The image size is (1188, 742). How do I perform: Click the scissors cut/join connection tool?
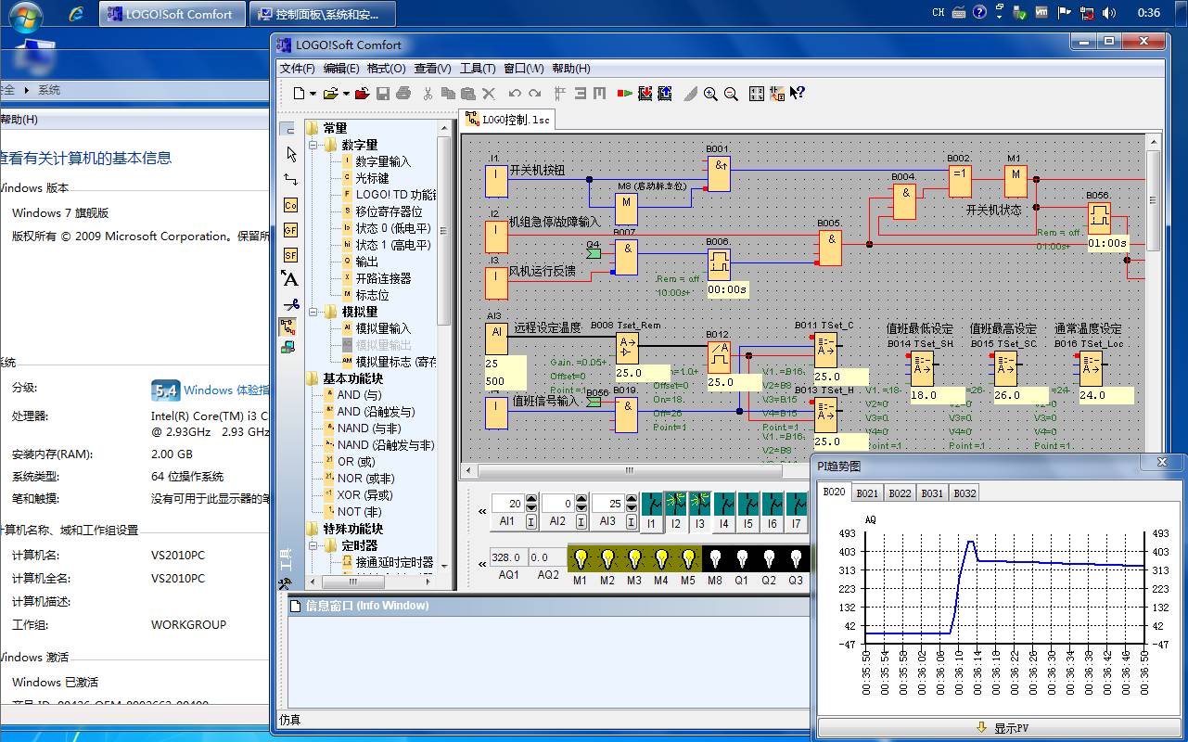click(290, 303)
